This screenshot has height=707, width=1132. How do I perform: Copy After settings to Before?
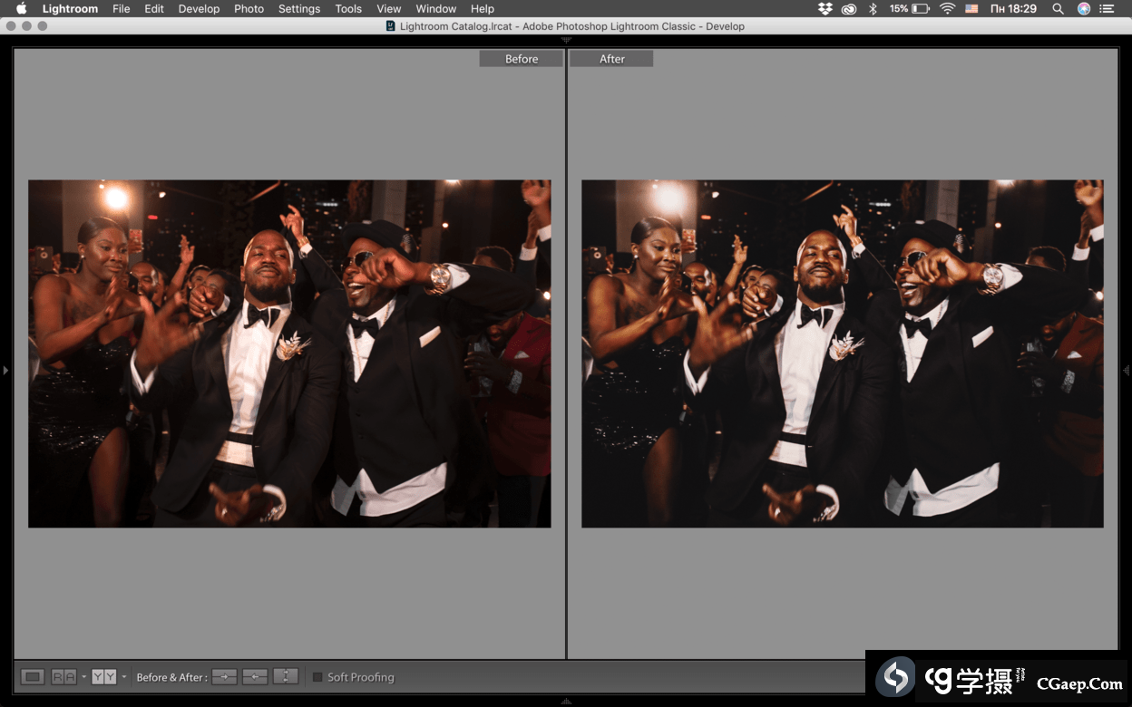tap(255, 677)
